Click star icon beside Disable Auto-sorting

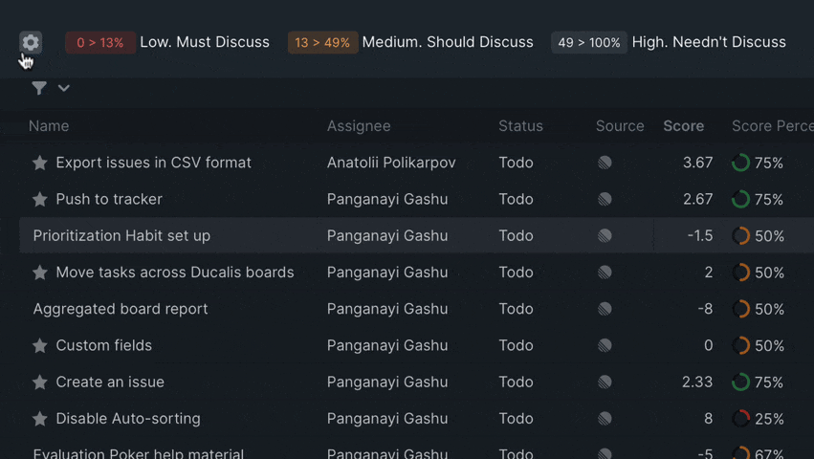[x=40, y=419]
